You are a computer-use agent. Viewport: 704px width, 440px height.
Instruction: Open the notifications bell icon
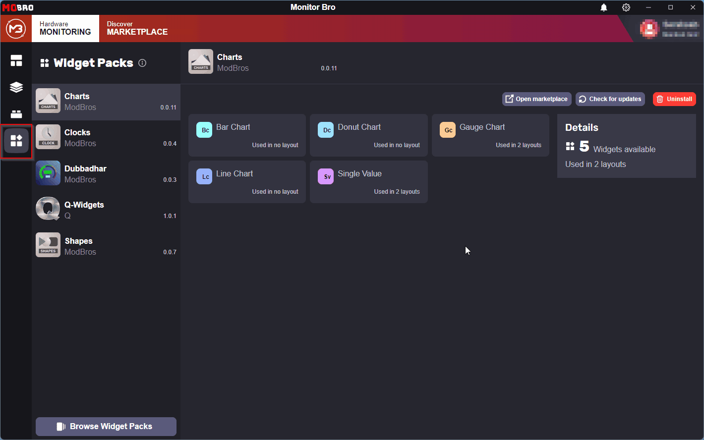[x=604, y=7]
